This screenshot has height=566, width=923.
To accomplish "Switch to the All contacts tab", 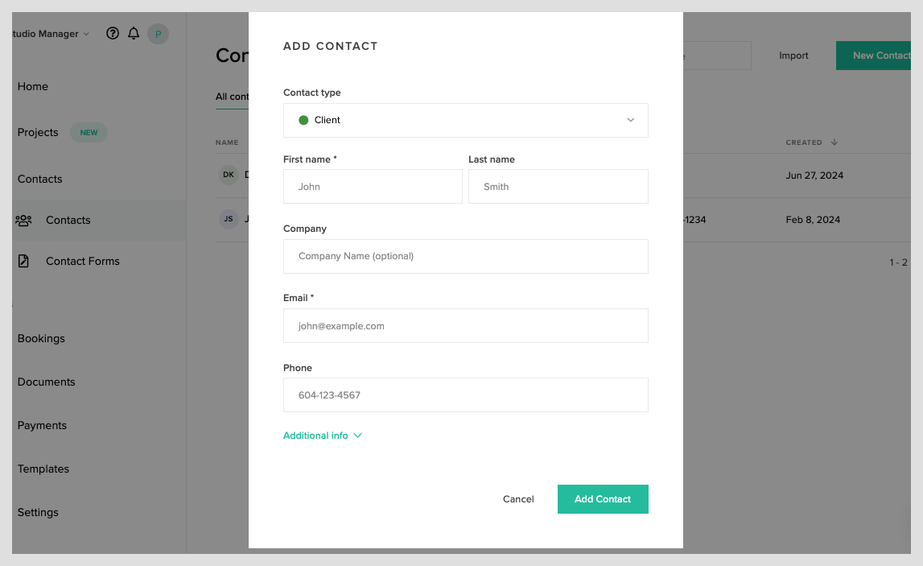I will coord(232,96).
